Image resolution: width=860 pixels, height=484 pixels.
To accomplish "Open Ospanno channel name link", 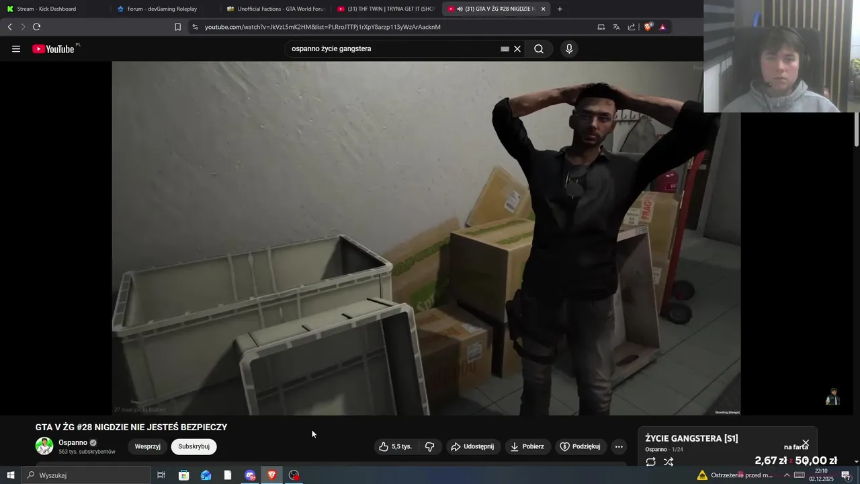I will coord(73,442).
